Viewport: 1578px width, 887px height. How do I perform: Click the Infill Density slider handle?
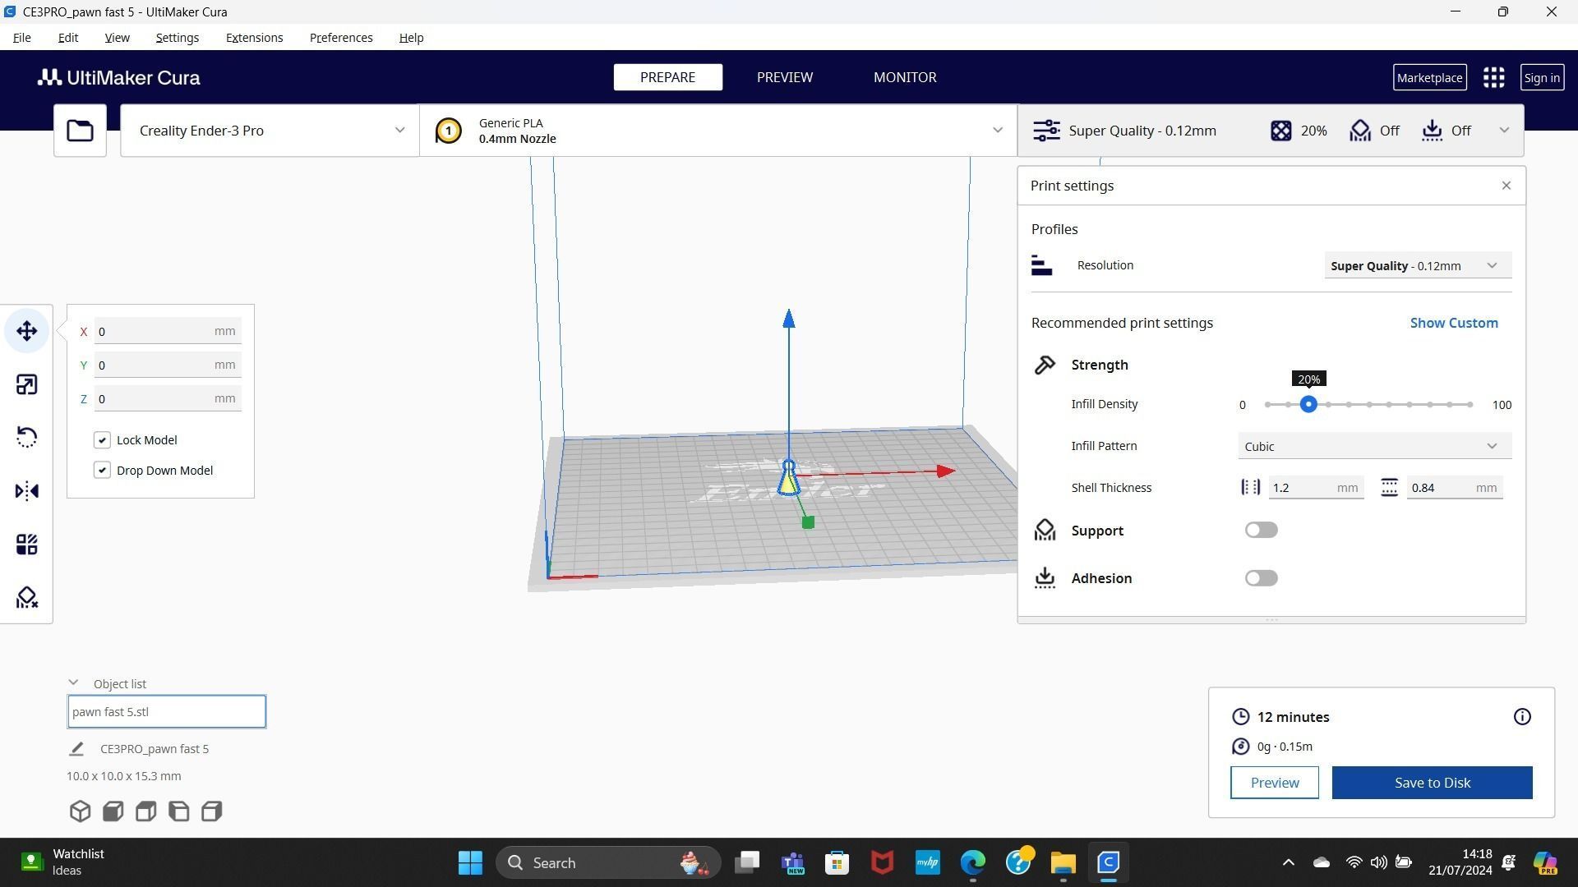pos(1308,404)
